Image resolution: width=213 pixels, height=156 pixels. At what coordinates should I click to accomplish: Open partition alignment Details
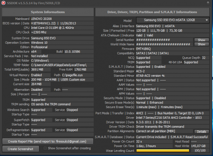tap(201, 131)
